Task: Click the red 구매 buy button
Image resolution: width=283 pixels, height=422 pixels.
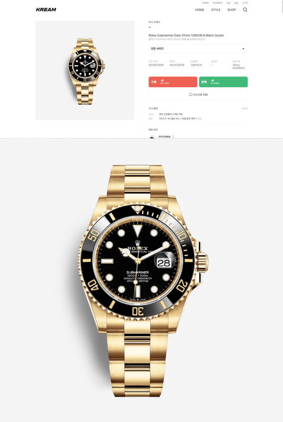Action: point(173,82)
